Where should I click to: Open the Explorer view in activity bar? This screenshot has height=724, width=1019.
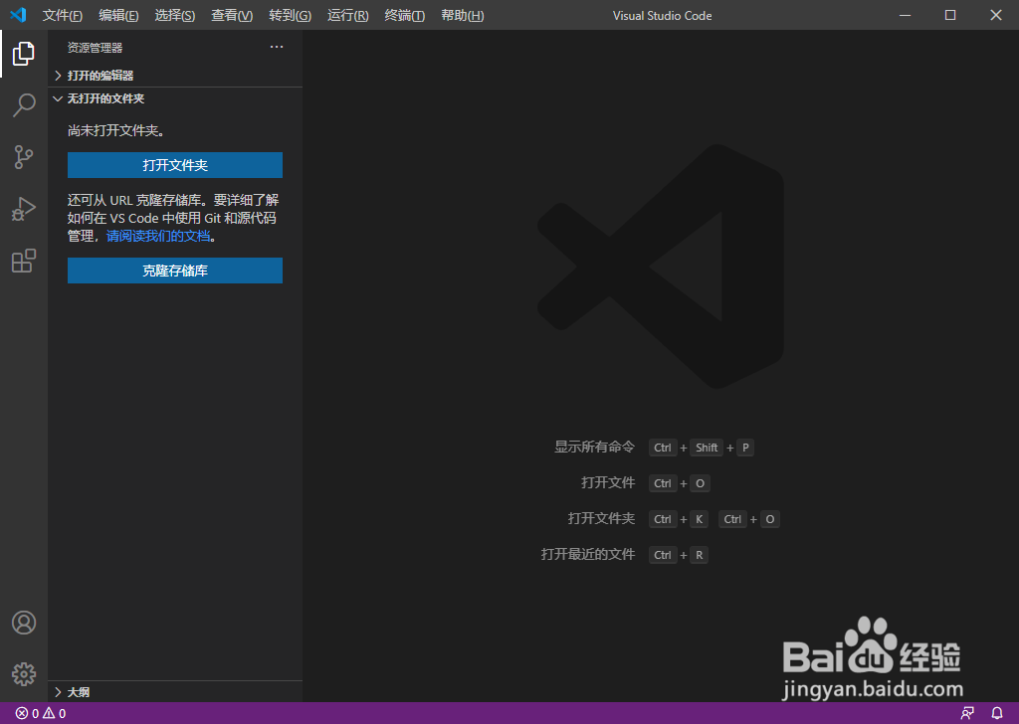click(x=24, y=54)
